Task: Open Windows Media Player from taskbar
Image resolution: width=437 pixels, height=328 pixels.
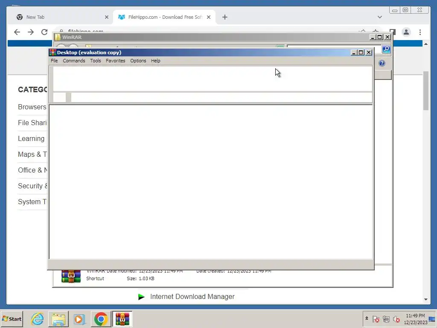Action: coord(79,319)
